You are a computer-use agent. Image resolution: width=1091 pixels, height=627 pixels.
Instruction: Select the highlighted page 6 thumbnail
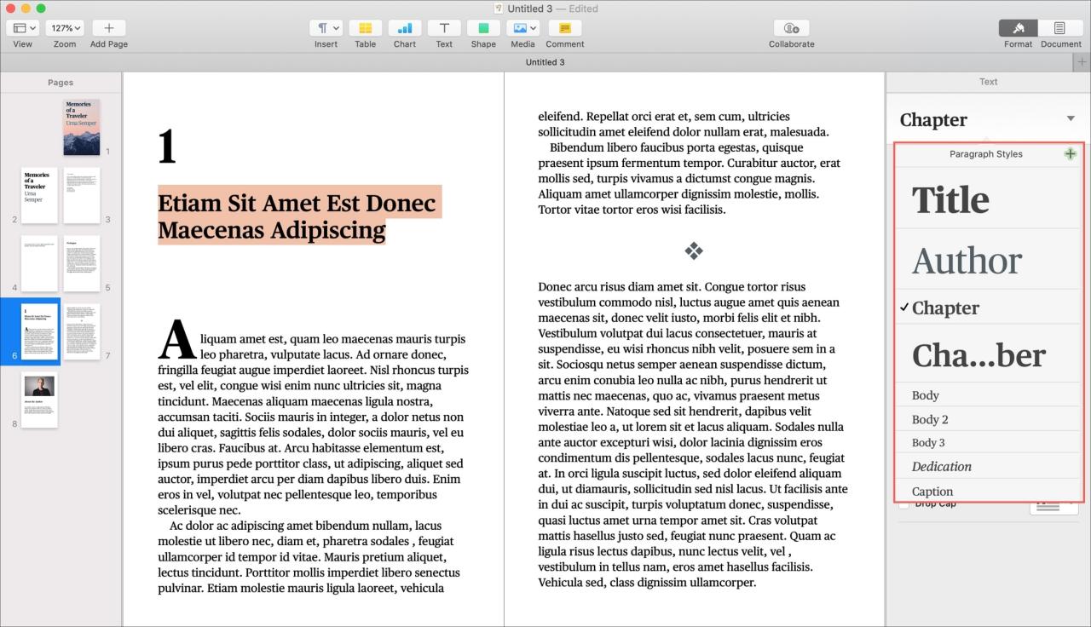click(39, 331)
